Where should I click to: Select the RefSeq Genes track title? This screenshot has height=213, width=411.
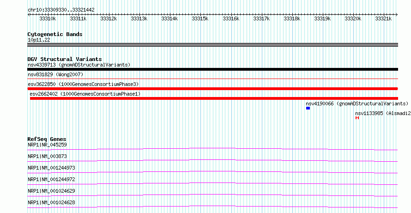click(47, 139)
